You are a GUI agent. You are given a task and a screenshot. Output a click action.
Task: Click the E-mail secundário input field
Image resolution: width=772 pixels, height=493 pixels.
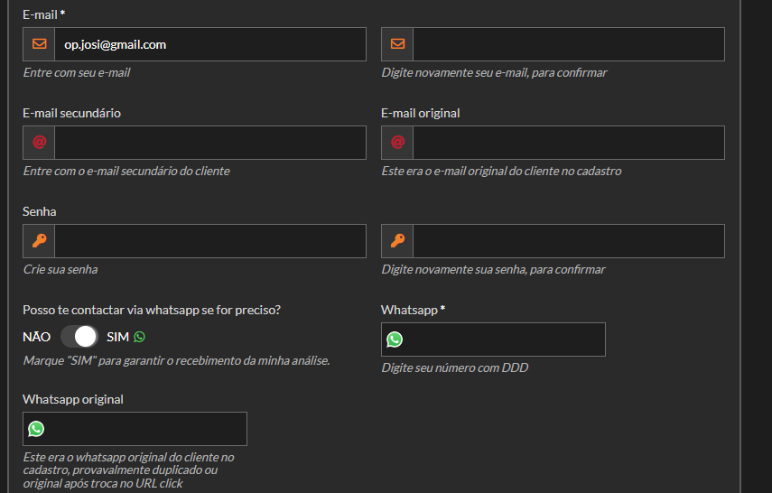click(209, 143)
